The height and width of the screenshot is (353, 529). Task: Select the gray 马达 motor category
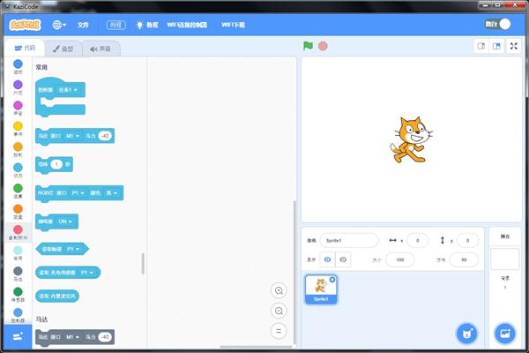18,274
